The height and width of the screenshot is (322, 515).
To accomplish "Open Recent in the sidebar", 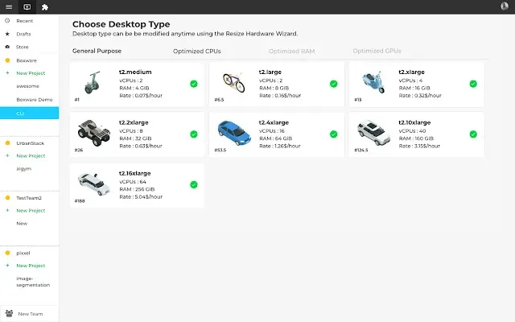I will (25, 21).
